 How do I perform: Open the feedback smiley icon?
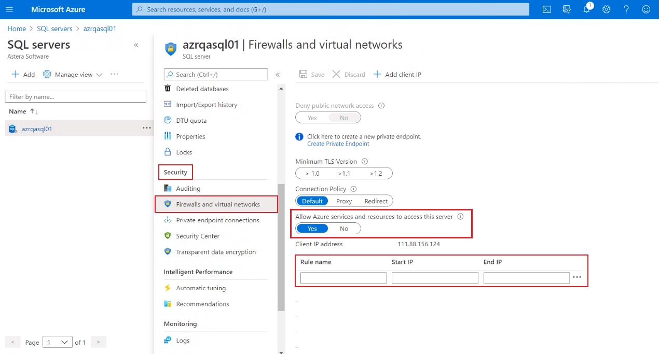[646, 9]
